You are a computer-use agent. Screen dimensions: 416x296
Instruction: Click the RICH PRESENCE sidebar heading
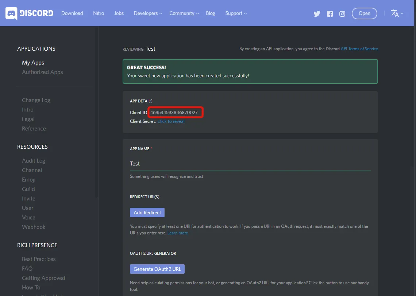pyautogui.click(x=37, y=245)
